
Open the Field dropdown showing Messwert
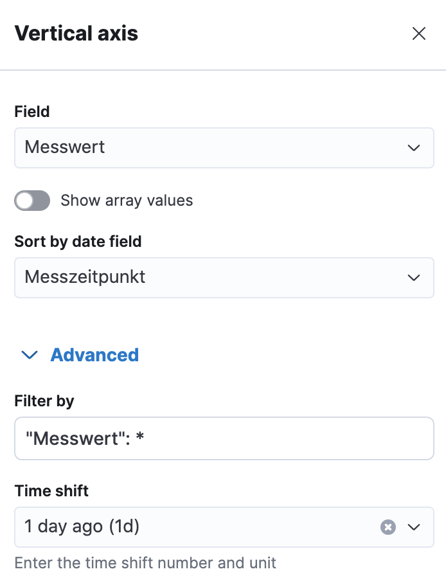click(224, 148)
